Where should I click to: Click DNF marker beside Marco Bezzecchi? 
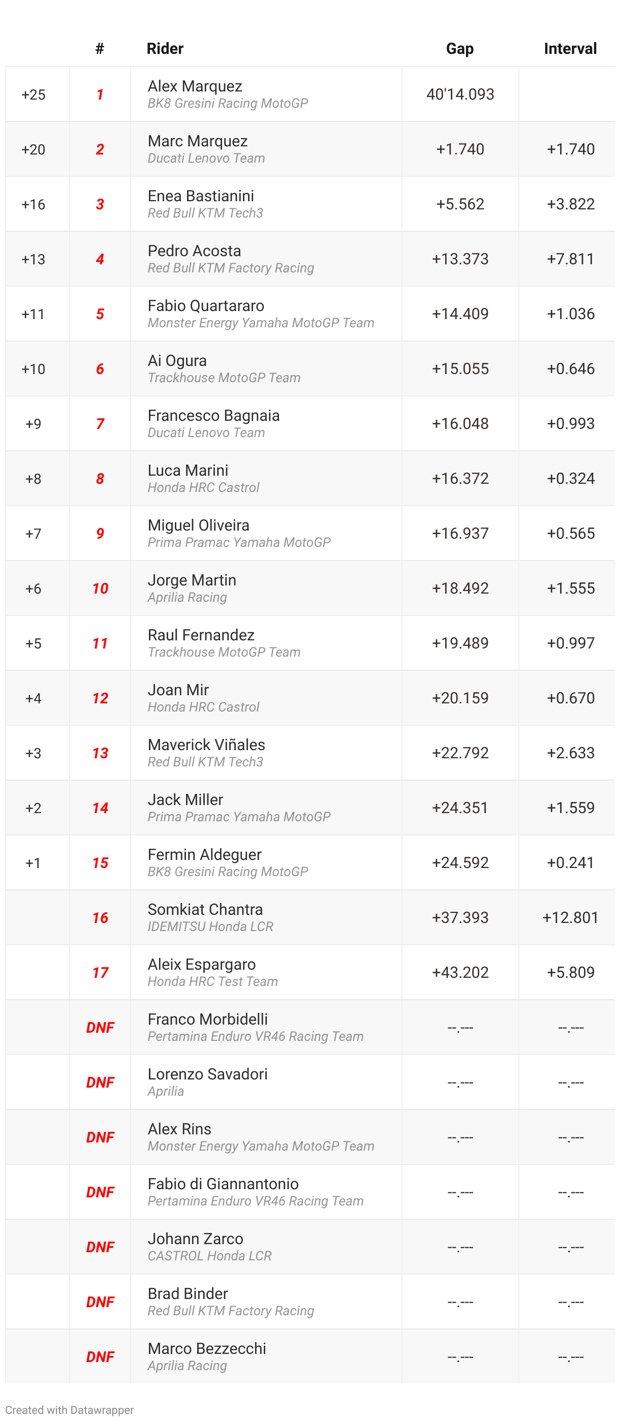[x=100, y=1357]
